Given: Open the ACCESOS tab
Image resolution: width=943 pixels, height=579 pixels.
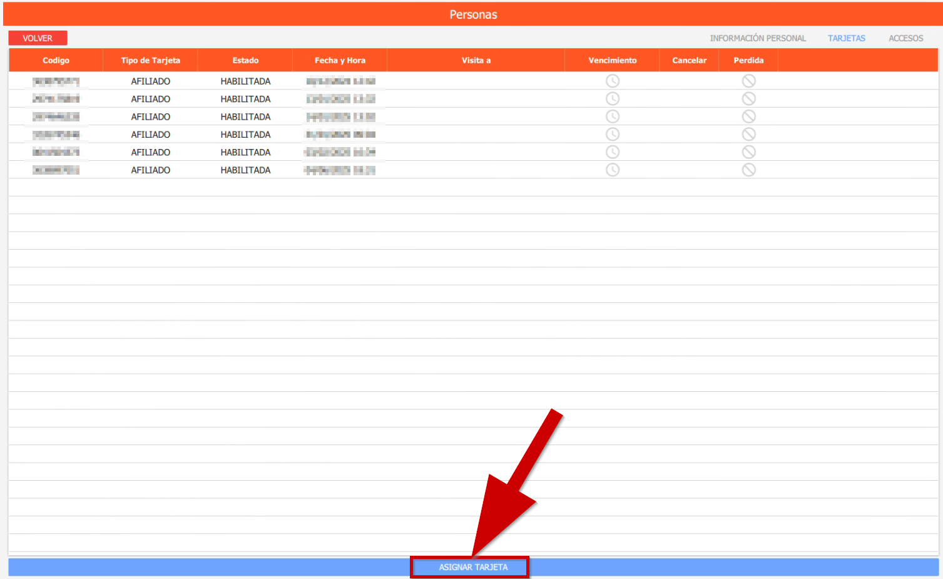Looking at the screenshot, I should tap(905, 38).
